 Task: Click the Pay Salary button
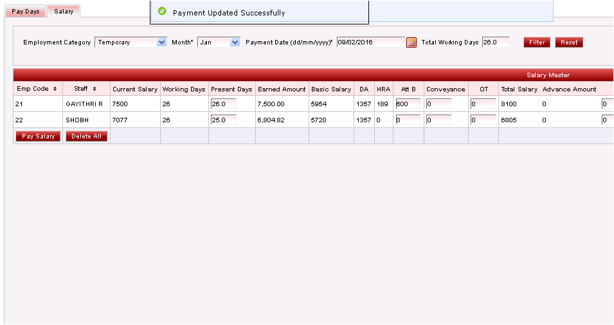click(38, 136)
